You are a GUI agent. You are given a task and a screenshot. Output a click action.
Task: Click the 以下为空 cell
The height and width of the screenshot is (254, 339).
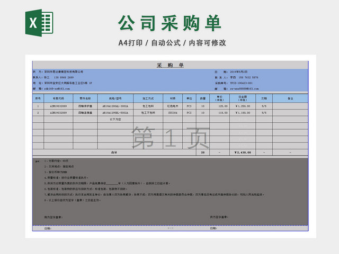click(115, 119)
